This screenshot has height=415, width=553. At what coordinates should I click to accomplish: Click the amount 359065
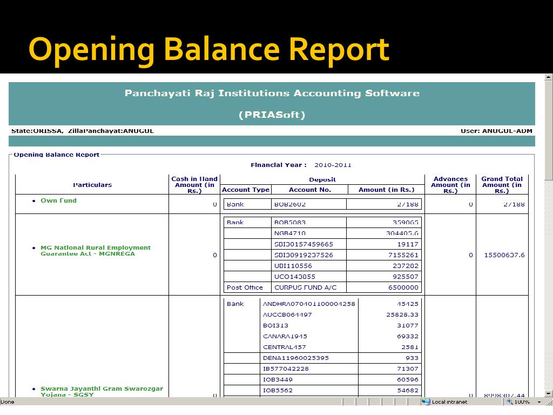coord(406,222)
